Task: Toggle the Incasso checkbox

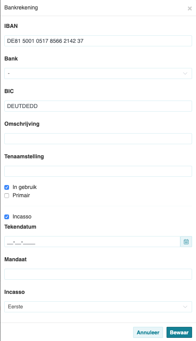Action: (x=7, y=217)
